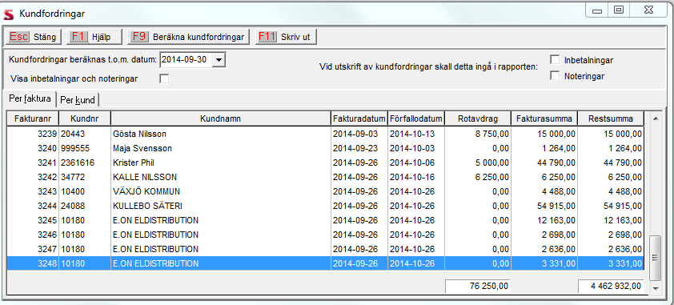
Task: Toggle Visa inbetalningar och noteringar checkbox
Action: (164, 78)
